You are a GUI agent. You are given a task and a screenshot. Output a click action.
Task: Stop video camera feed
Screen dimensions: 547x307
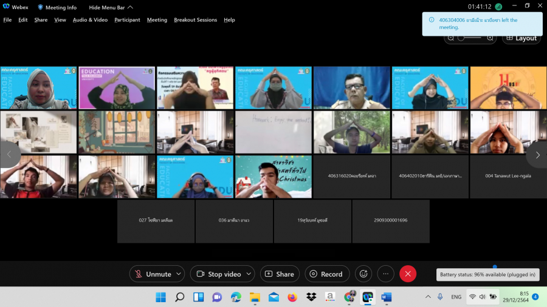pos(218,274)
